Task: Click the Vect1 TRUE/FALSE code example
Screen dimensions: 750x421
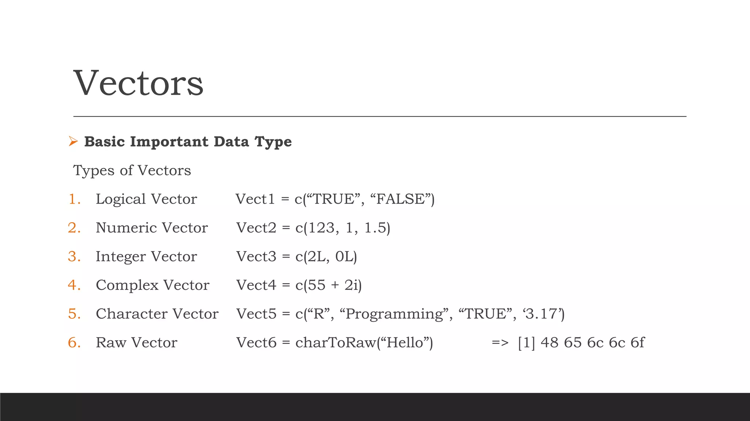Action: point(335,199)
